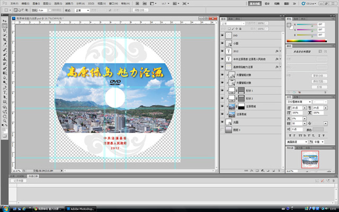Click the layer style fx icon on the 2012 layer
The image size is (339, 212).
277,51
